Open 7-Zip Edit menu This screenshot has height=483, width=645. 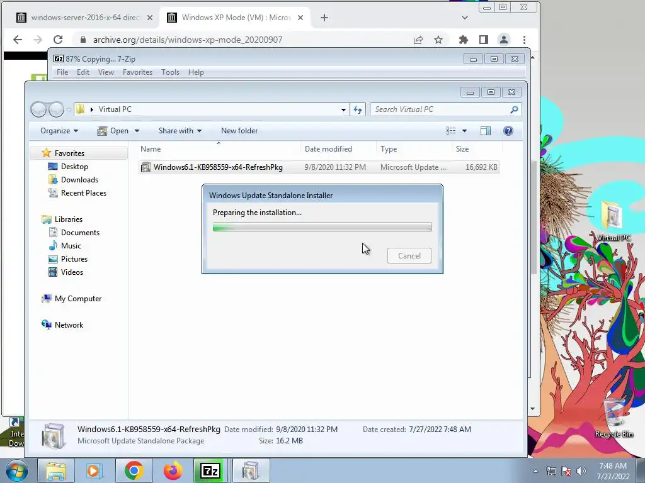click(x=83, y=72)
